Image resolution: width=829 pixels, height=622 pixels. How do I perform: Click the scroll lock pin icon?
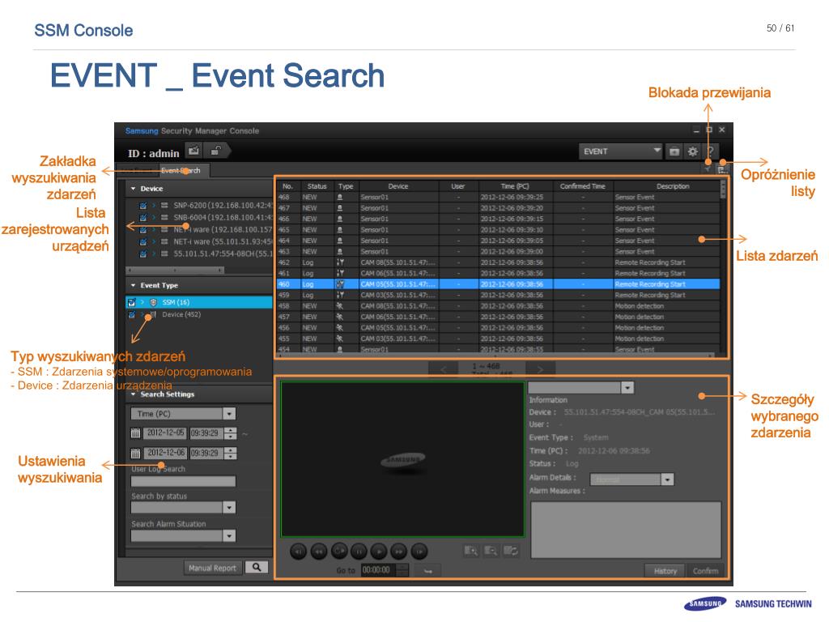click(x=708, y=169)
